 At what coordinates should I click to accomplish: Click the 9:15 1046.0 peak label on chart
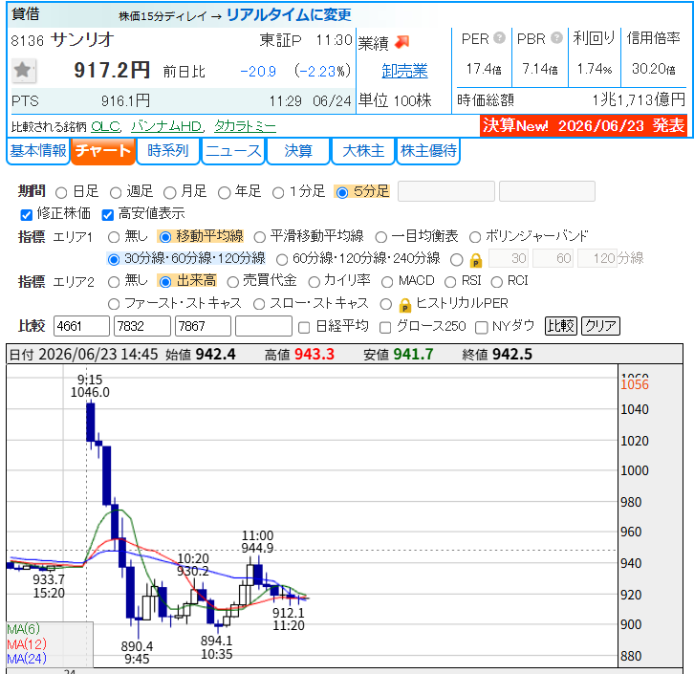(x=90, y=386)
